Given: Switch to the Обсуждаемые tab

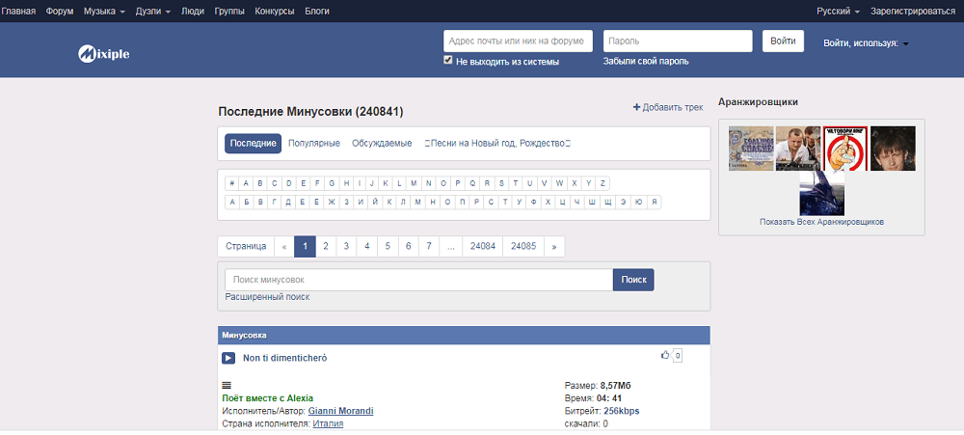Looking at the screenshot, I should pyautogui.click(x=382, y=144).
